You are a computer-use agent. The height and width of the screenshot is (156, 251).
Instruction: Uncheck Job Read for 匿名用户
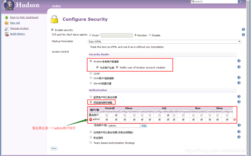coord(168,115)
